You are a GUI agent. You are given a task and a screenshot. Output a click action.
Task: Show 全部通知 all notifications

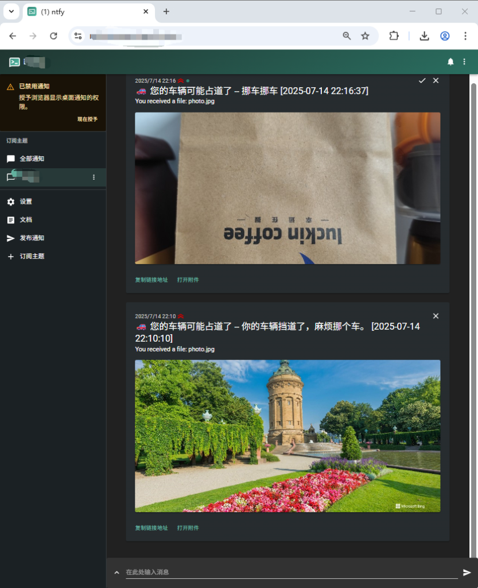point(32,159)
